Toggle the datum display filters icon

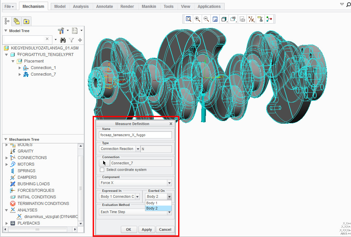click(251, 19)
